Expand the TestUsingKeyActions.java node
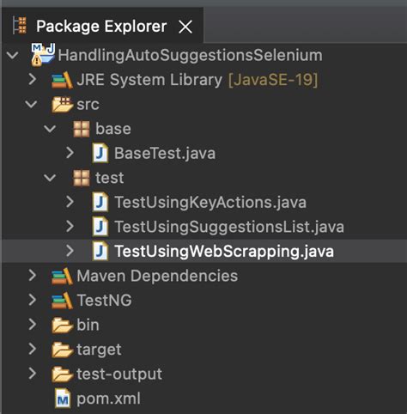Image resolution: width=407 pixels, height=414 pixels. coord(70,202)
